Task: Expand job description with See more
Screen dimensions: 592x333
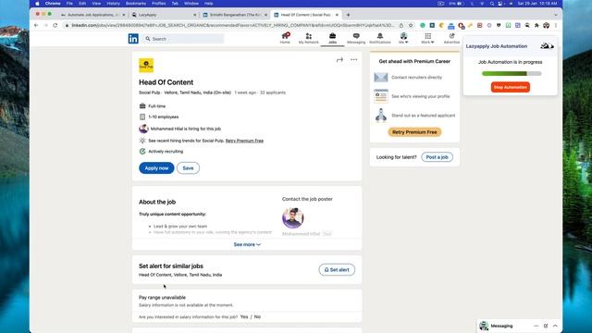Action: click(247, 244)
